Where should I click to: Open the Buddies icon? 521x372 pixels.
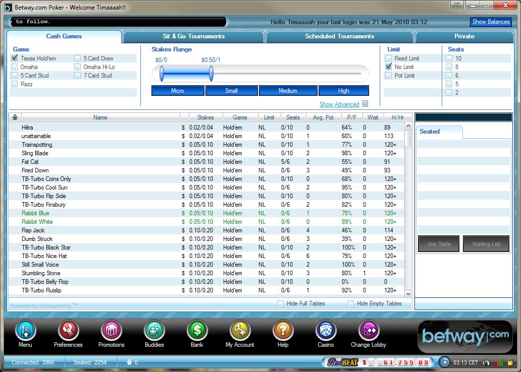(x=154, y=331)
